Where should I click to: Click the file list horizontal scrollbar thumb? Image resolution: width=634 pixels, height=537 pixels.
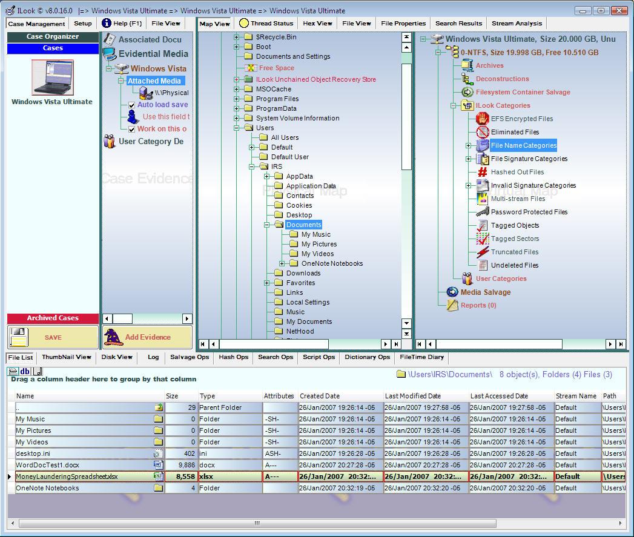point(257,523)
